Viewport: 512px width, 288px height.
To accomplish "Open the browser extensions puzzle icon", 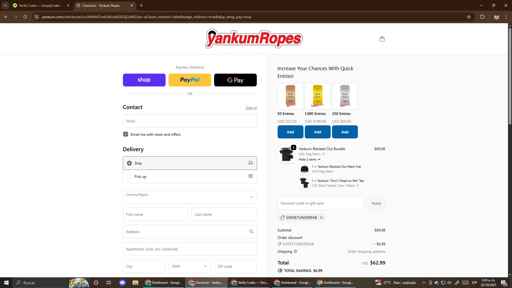I will 482,17.
